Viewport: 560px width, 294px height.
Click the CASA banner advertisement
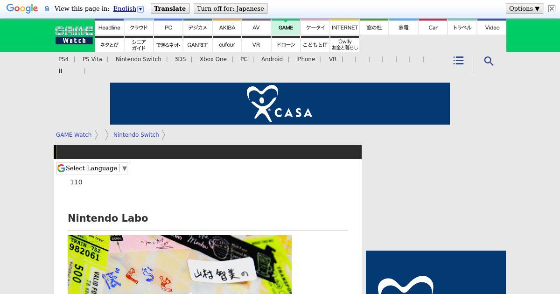(280, 104)
